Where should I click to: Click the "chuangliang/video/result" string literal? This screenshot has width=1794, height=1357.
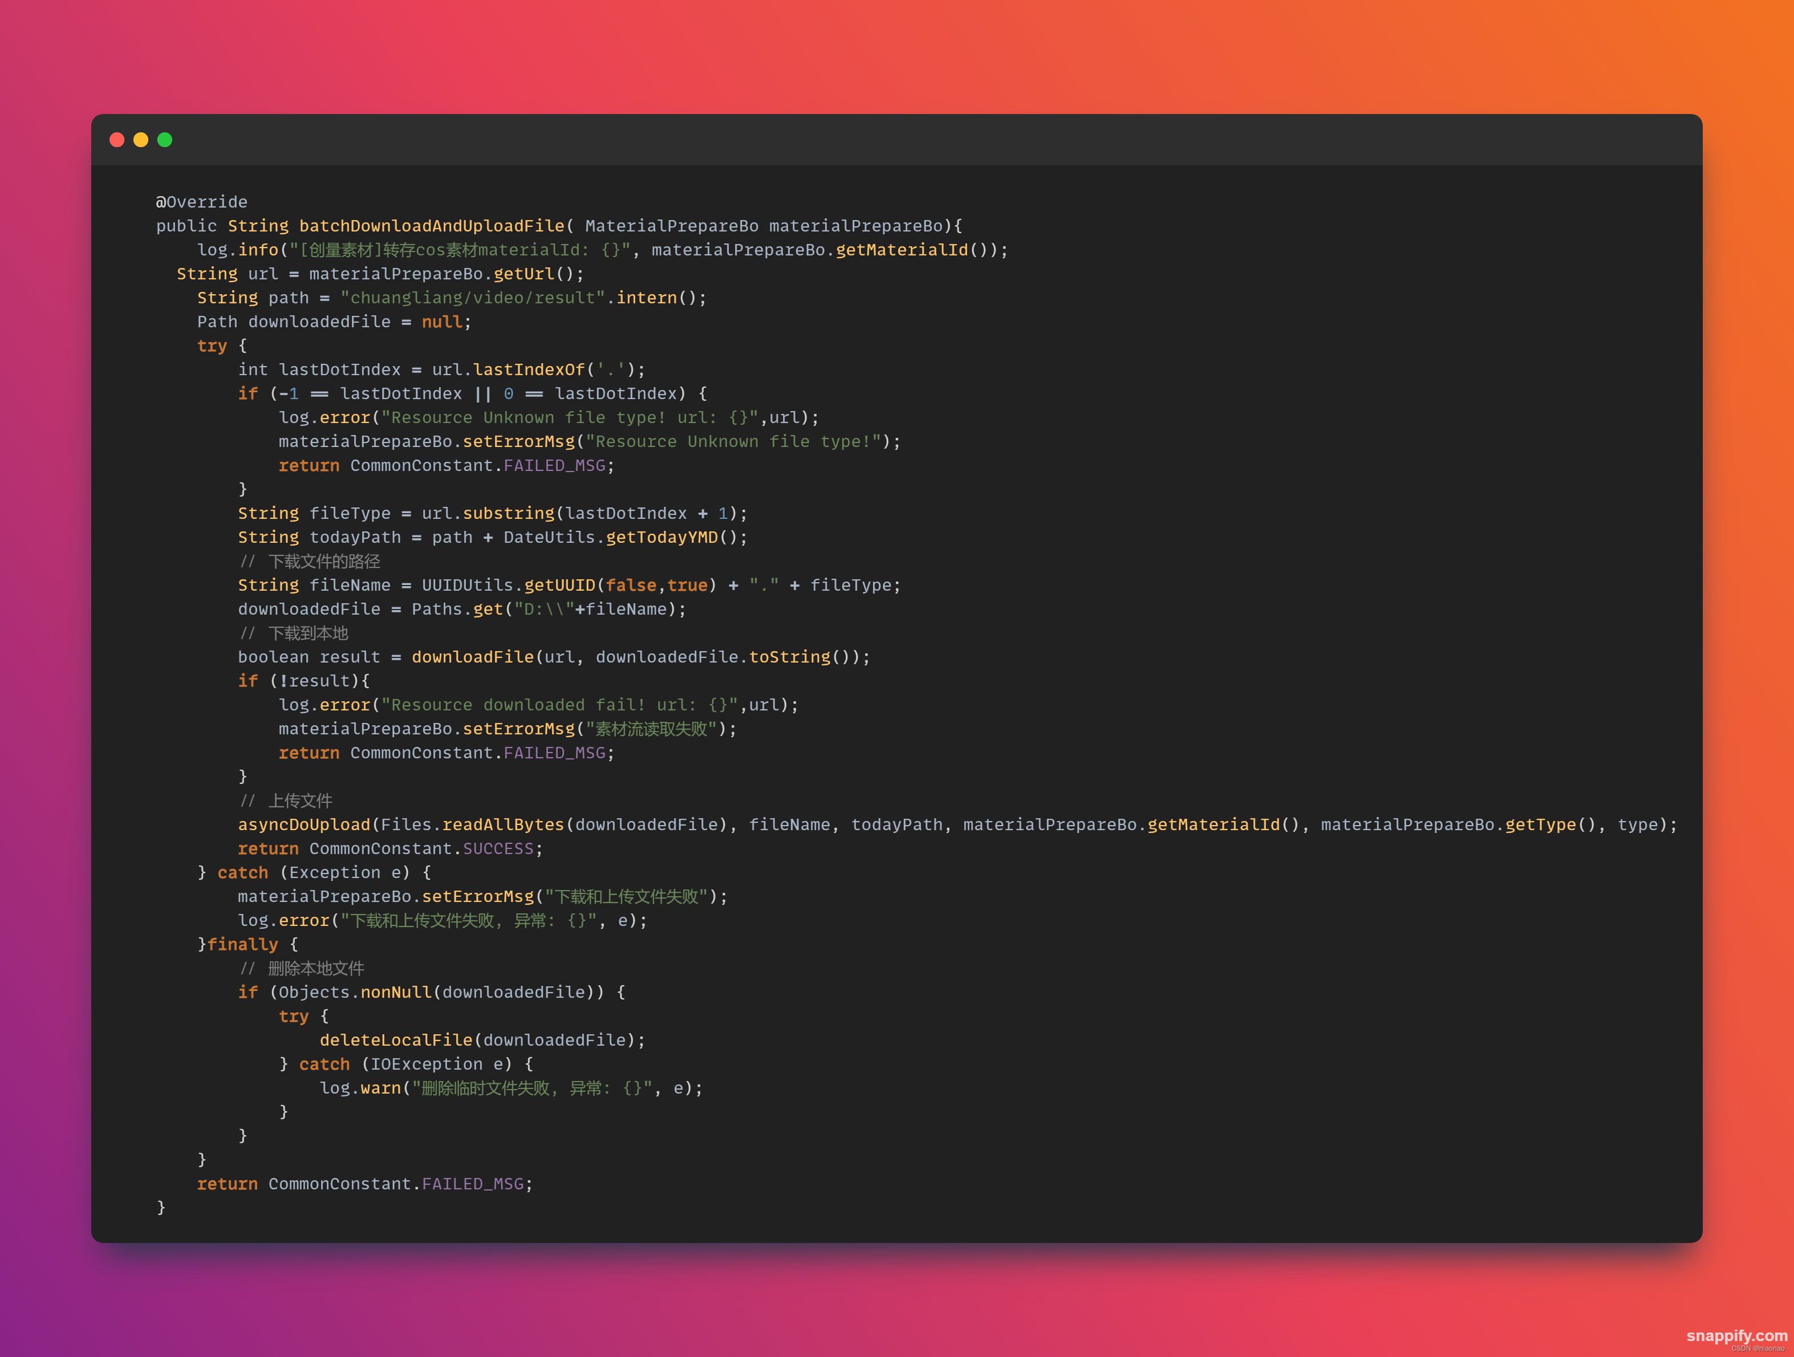click(473, 298)
